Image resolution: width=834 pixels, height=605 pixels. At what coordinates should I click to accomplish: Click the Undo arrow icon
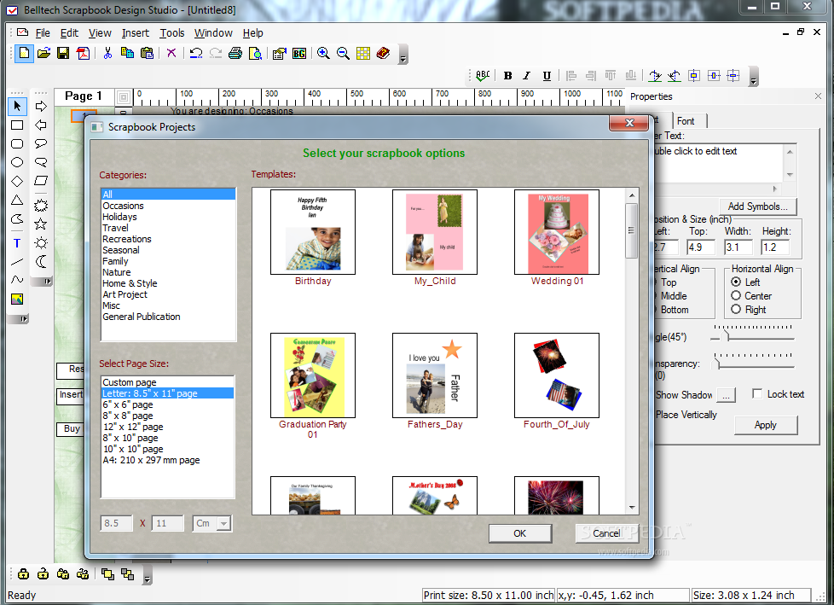point(196,53)
